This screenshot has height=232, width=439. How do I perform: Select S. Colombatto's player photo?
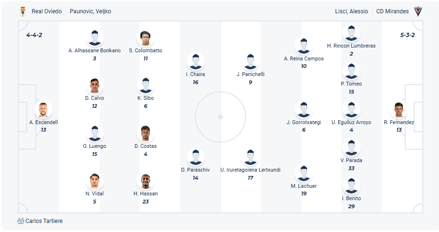pyautogui.click(x=145, y=38)
